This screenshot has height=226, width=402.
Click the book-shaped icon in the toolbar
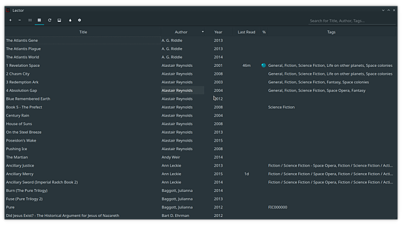pyautogui.click(x=59, y=20)
